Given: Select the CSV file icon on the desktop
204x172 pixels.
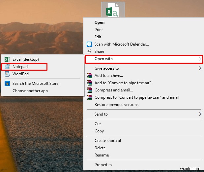Looking at the screenshot, I should 113,10.
